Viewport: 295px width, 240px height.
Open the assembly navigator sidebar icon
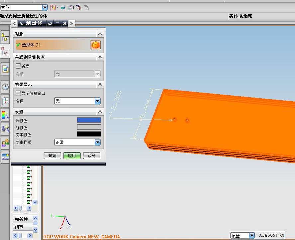(x=5, y=37)
